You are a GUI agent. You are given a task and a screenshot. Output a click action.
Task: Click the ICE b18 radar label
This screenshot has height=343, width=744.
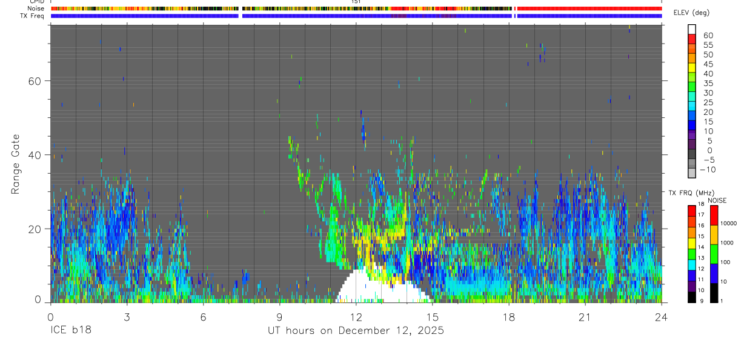[x=70, y=331]
